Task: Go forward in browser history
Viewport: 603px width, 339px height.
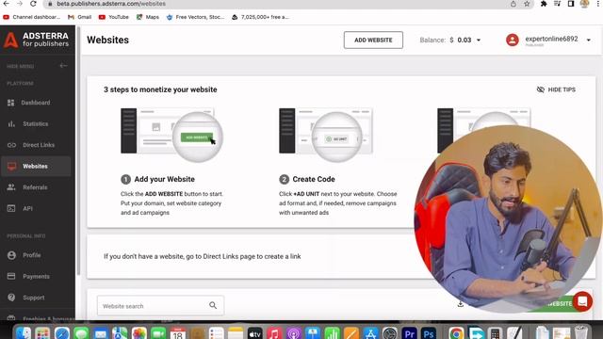Action: click(x=20, y=4)
